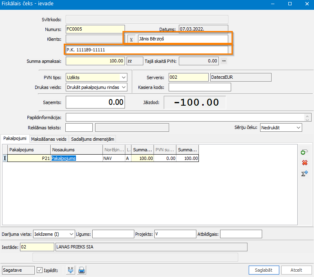Click the D K cash register icon
Image resolution: width=314 pixels, height=277 pixels.
[x=71, y=270]
